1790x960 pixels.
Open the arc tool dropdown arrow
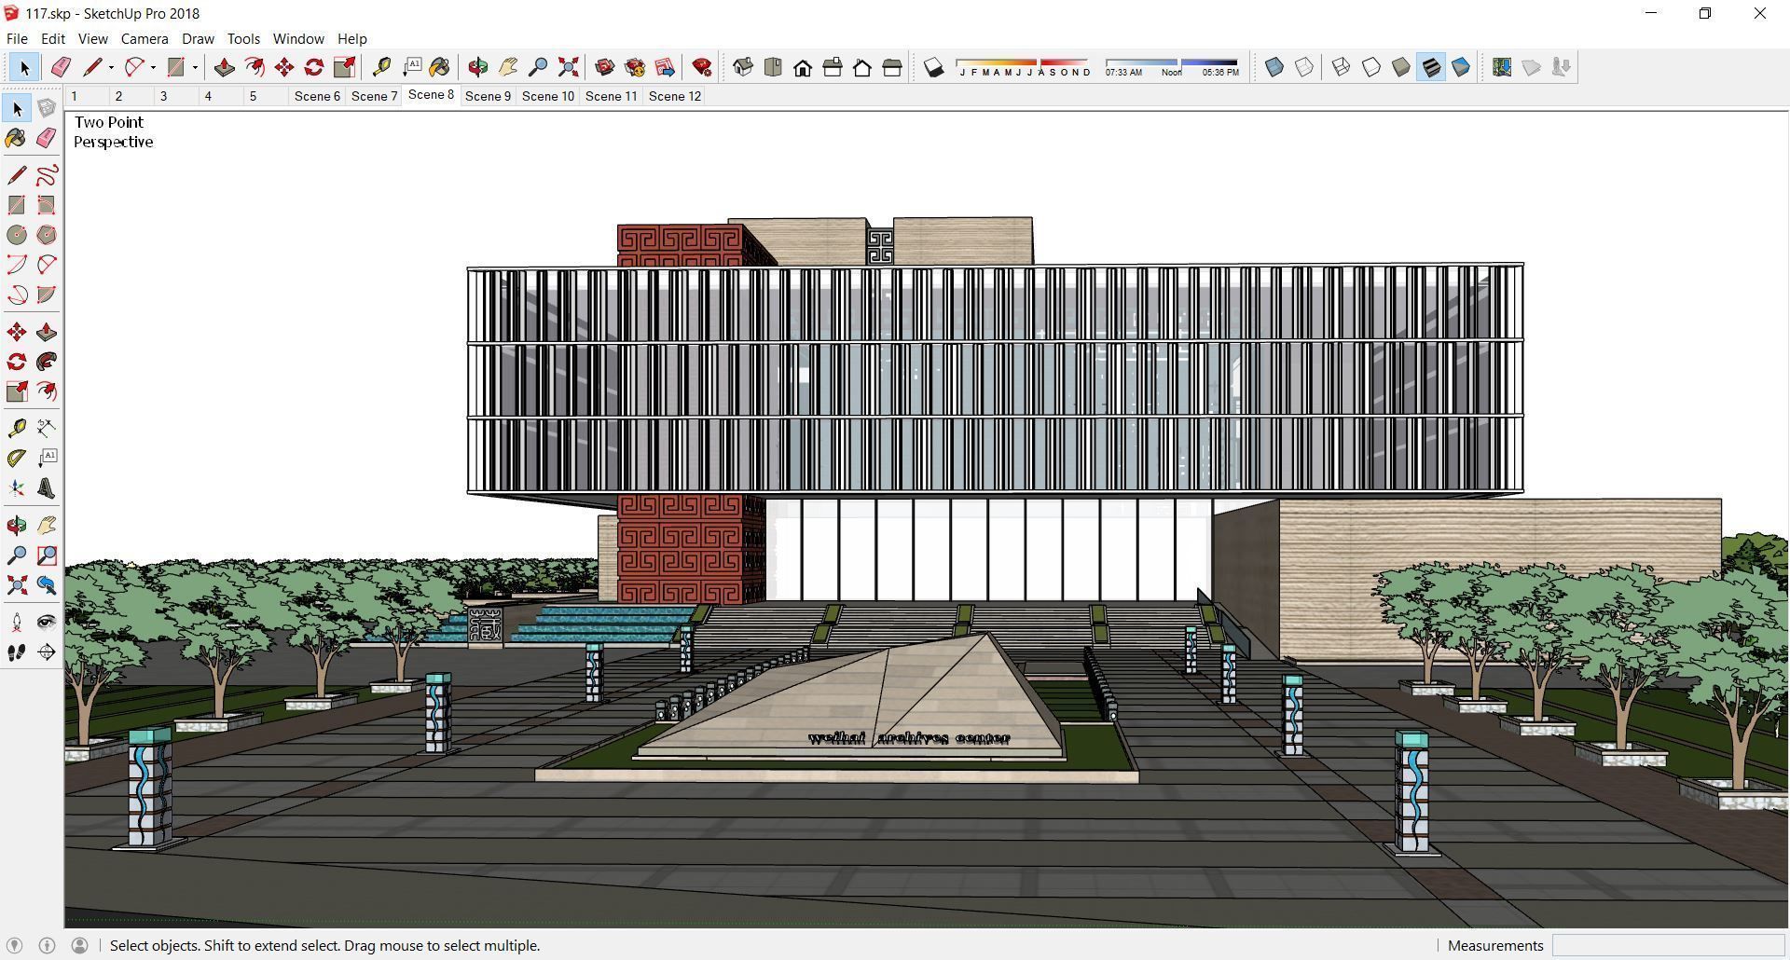(x=153, y=67)
